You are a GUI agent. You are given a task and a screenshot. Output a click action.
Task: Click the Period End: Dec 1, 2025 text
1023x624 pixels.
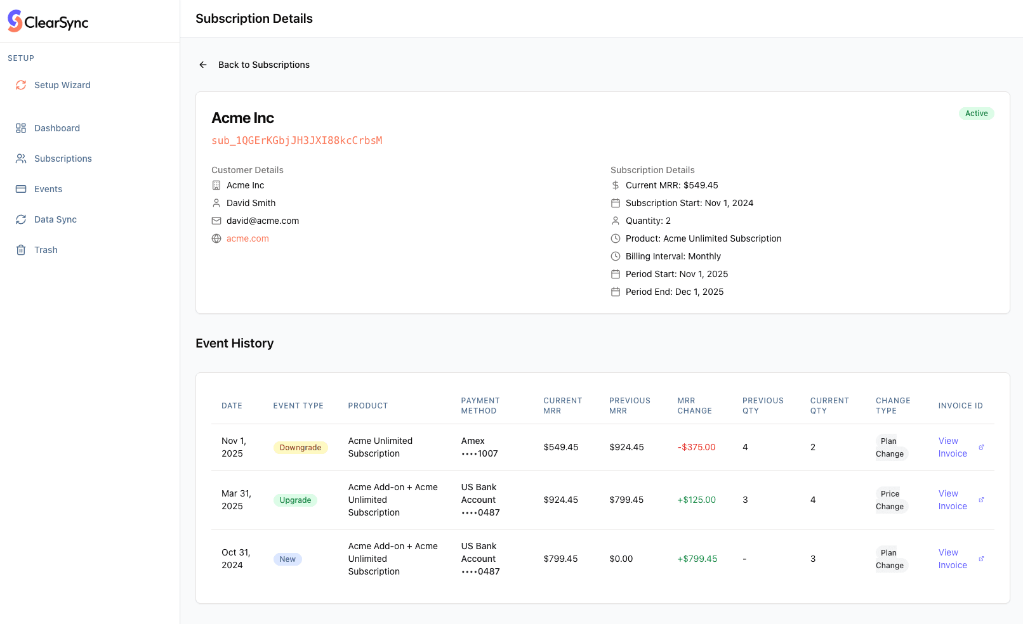pos(675,292)
